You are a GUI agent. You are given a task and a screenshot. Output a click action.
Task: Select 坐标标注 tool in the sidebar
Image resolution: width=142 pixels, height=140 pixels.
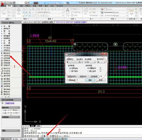[6, 56]
